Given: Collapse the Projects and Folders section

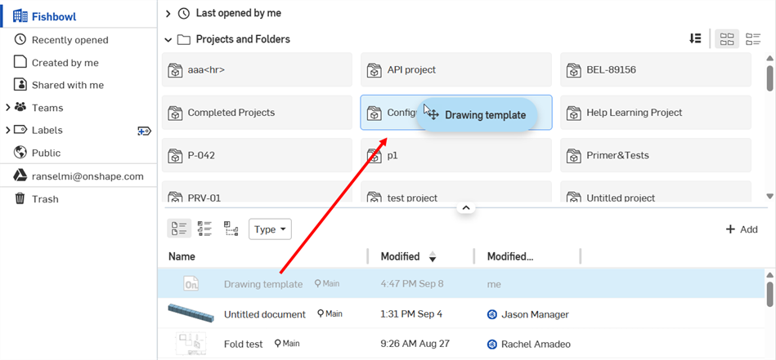Looking at the screenshot, I should click(x=168, y=39).
